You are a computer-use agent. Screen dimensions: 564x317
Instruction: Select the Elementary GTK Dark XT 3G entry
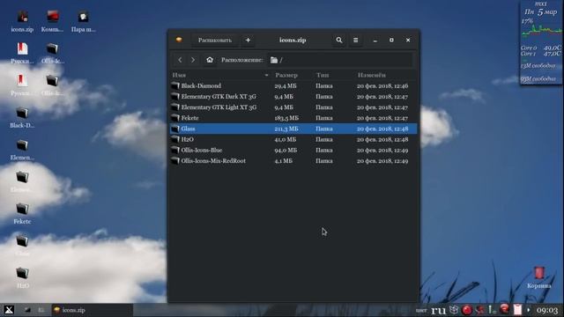click(x=219, y=97)
